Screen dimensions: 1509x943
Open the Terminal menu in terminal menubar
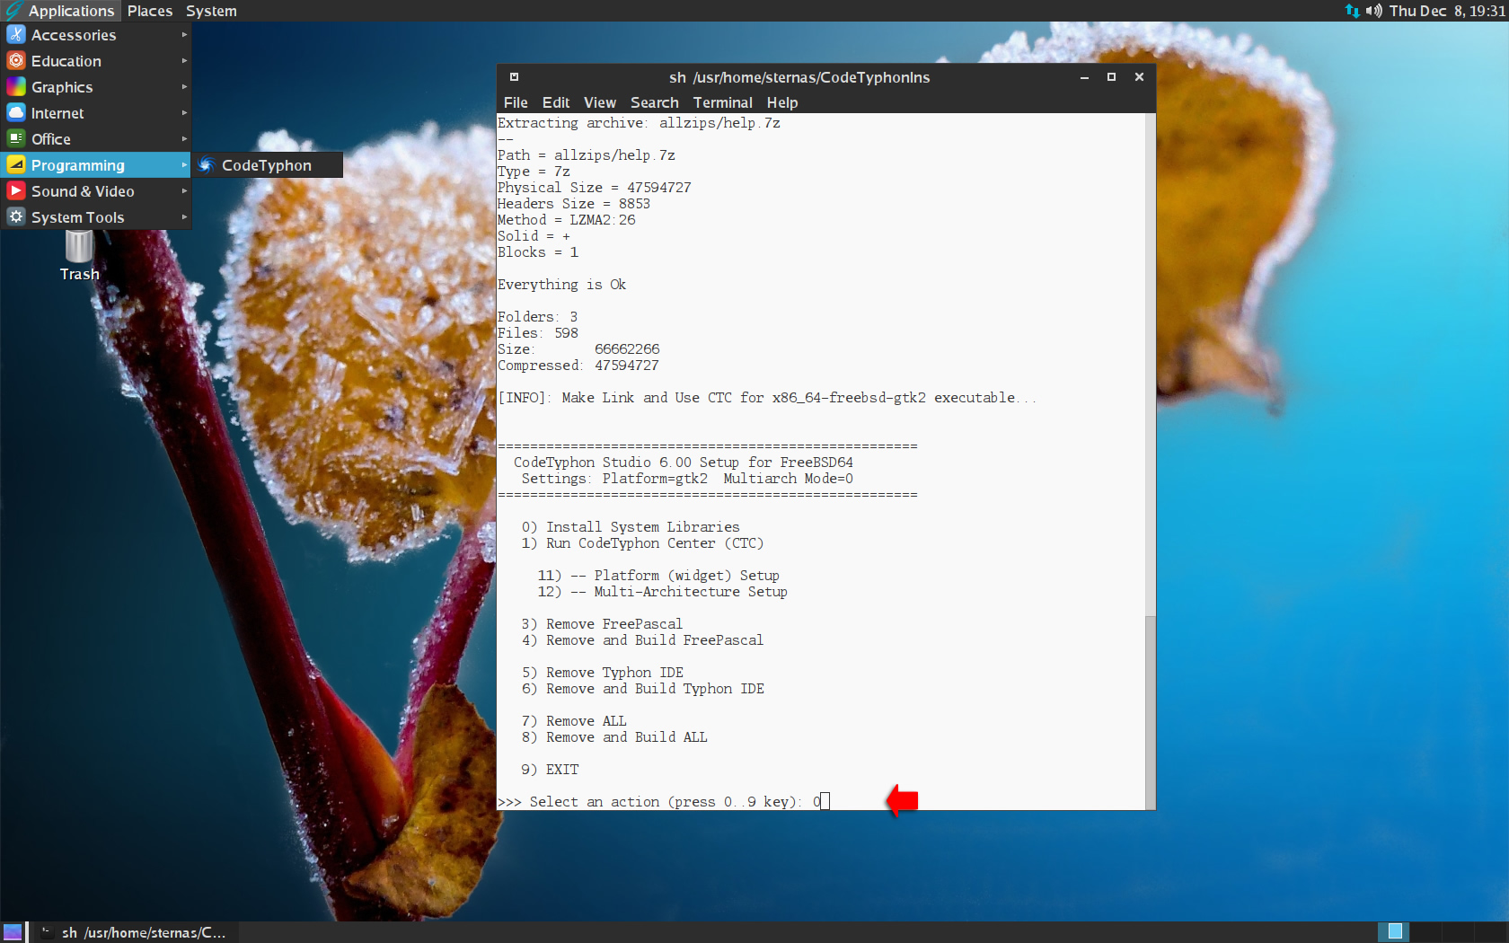pos(723,102)
